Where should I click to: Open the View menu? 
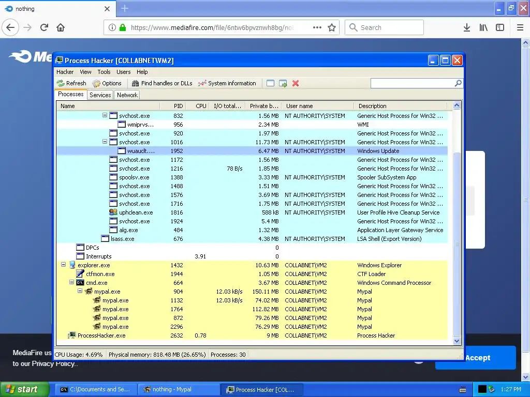85,72
